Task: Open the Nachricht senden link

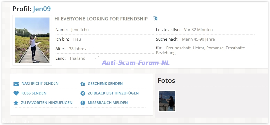Action: pos(40,83)
